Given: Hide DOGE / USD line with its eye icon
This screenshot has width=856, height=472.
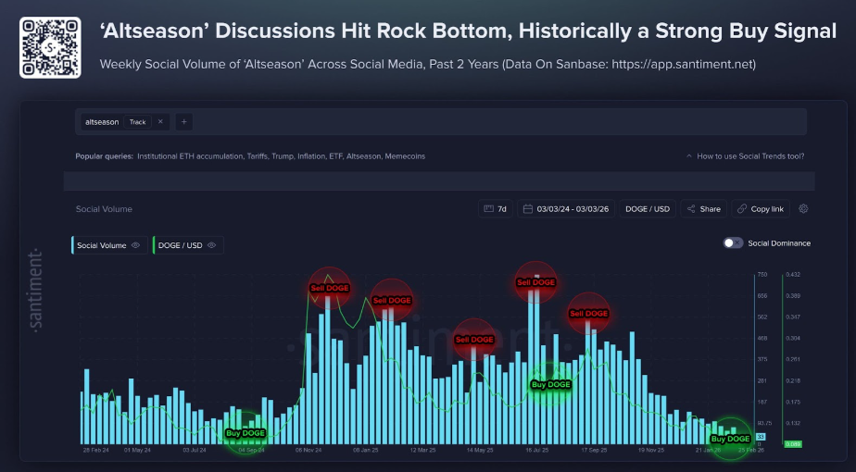Looking at the screenshot, I should [212, 245].
